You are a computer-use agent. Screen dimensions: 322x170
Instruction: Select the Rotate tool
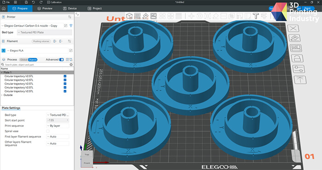[199, 16]
